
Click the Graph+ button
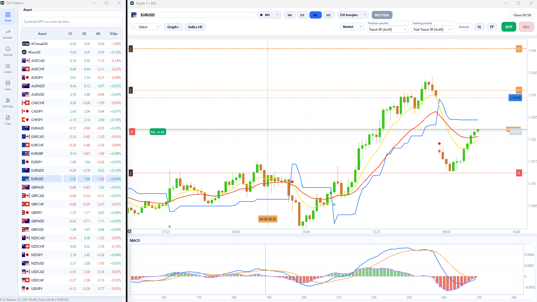click(x=173, y=27)
